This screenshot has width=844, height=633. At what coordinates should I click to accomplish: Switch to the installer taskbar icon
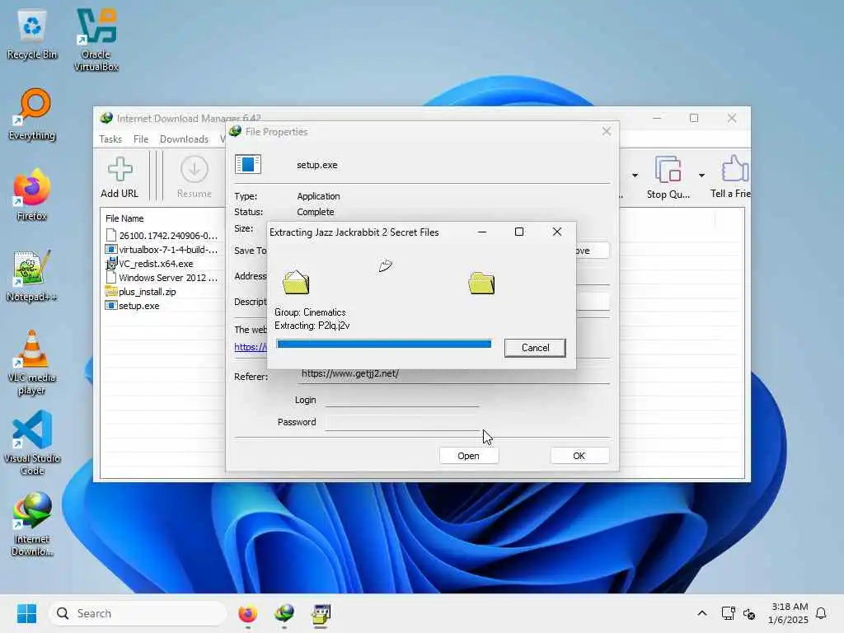click(321, 613)
